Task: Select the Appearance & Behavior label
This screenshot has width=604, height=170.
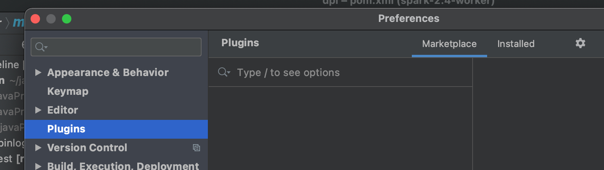Action: point(108,72)
